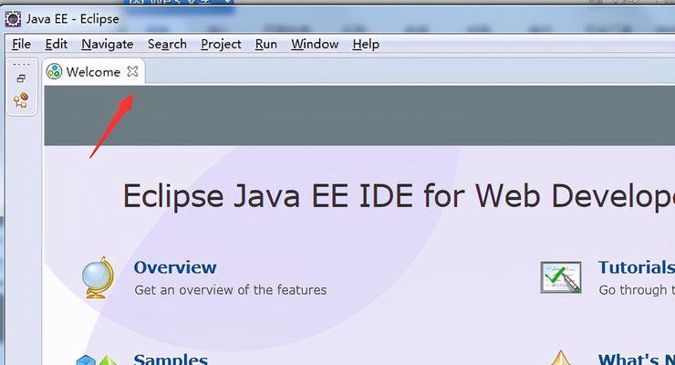Screen dimensions: 675x365
Task: Open the Project menu
Action: pyautogui.click(x=221, y=45)
